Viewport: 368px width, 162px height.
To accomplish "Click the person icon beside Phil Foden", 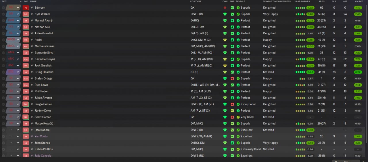I will click(32, 91).
